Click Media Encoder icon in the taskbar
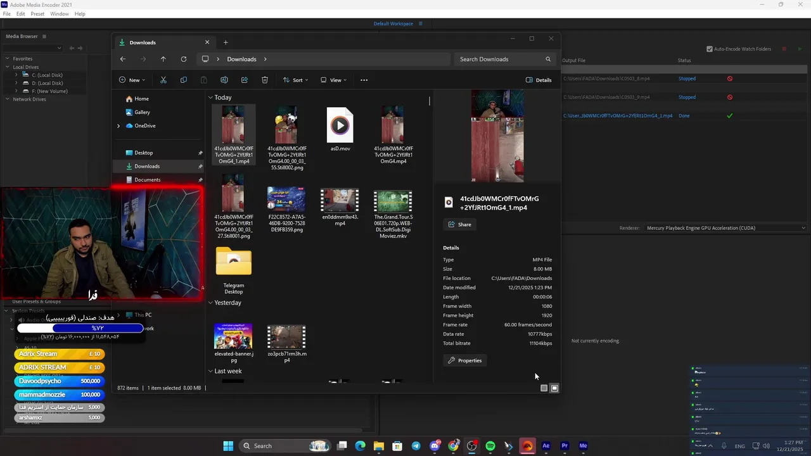This screenshot has height=456, width=811. [584, 446]
